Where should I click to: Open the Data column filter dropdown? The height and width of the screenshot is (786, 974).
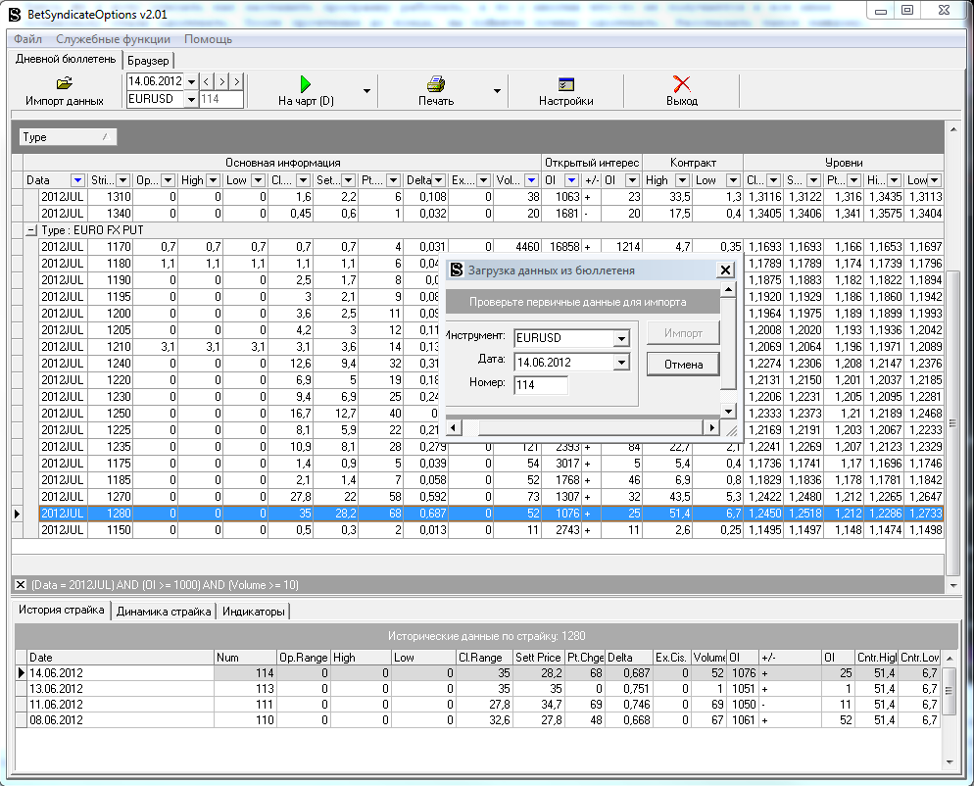click(77, 180)
